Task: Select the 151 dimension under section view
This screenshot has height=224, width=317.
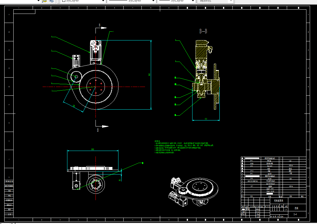Action: (x=206, y=119)
